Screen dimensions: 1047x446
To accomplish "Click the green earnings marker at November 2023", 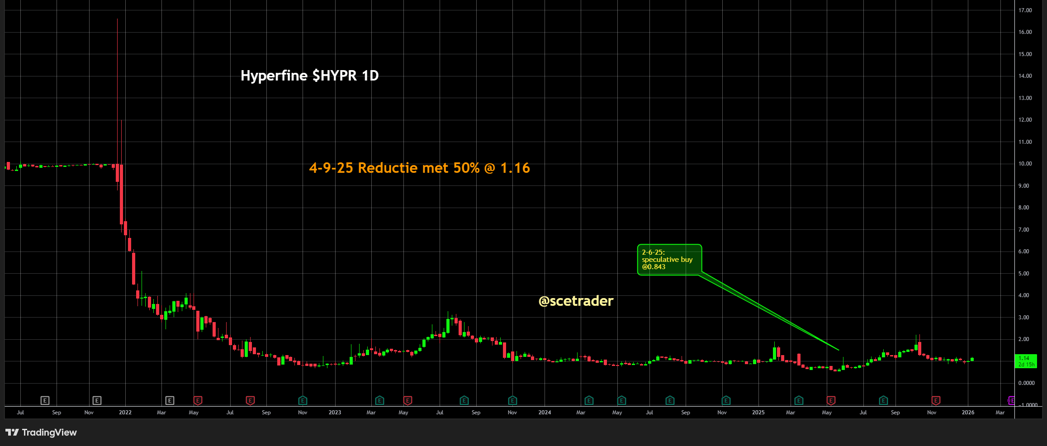I will point(512,400).
